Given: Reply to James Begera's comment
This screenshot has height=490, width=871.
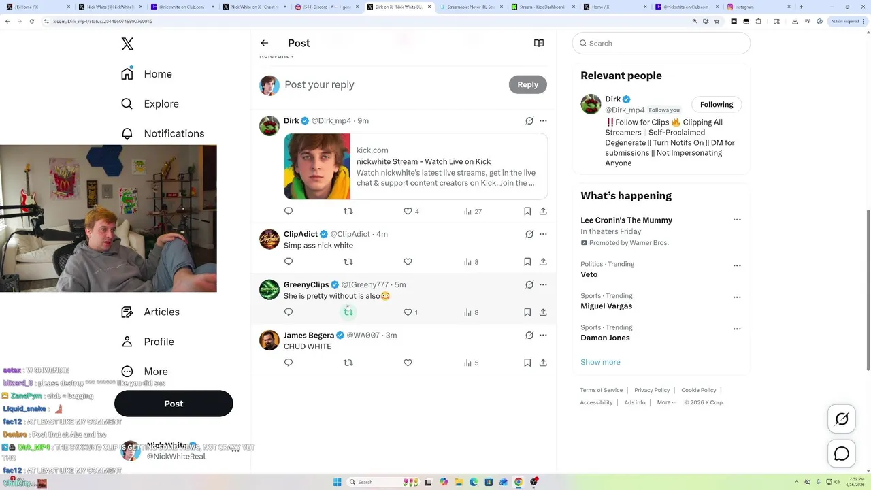Looking at the screenshot, I should (289, 363).
